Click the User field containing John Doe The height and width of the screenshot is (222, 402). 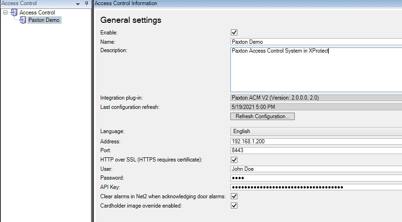(x=316, y=169)
